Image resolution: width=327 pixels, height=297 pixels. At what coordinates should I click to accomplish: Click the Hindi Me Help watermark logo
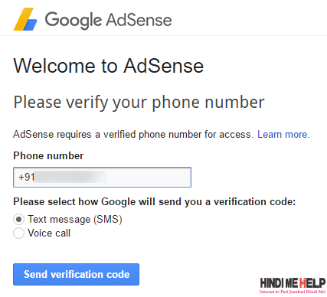click(x=293, y=286)
